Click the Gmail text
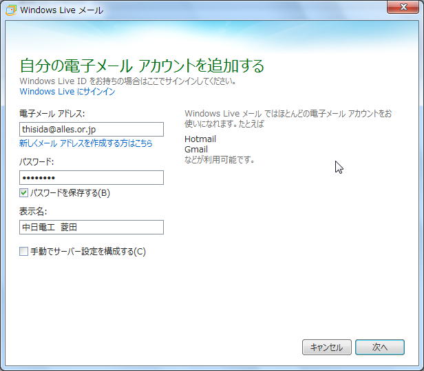This screenshot has height=371, width=424. click(x=196, y=150)
